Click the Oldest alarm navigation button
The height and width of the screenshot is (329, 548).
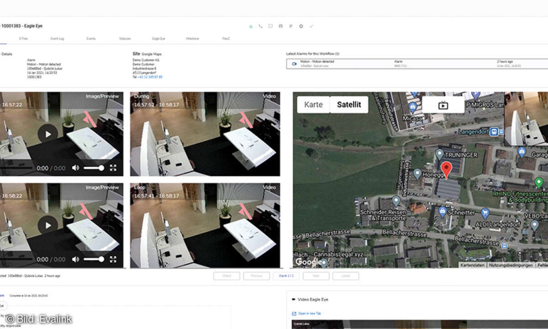227,276
